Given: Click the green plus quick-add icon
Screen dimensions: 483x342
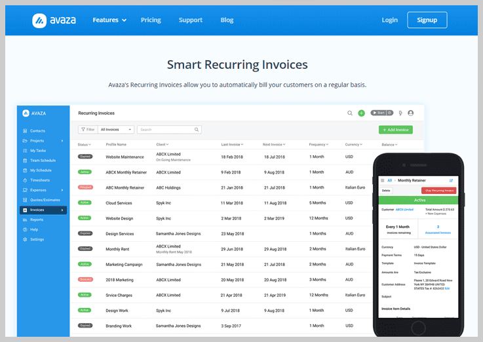Looking at the screenshot, I should [361, 113].
